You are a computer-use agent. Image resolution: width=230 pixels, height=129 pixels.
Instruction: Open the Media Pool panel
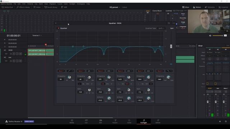click(7, 7)
